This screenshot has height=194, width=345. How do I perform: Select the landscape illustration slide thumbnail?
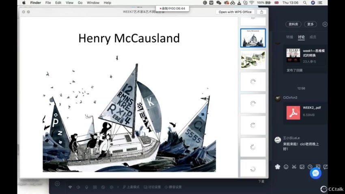(x=253, y=60)
